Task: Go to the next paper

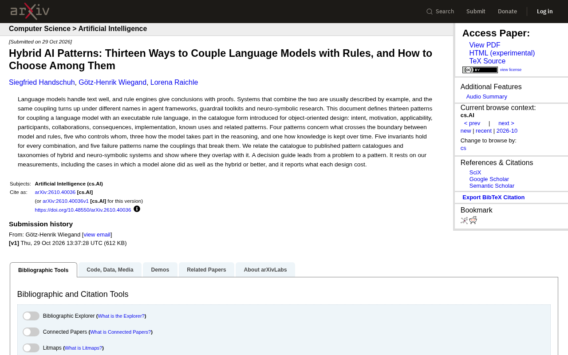Action: [x=506, y=123]
